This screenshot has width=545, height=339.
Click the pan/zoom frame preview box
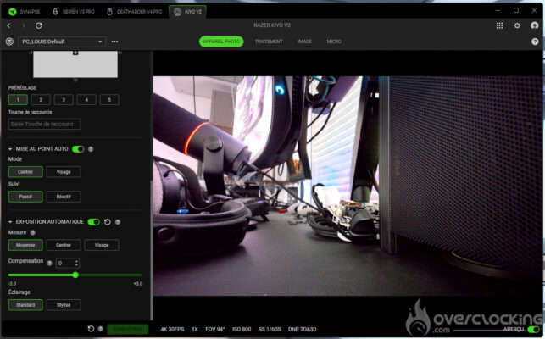pos(75,64)
